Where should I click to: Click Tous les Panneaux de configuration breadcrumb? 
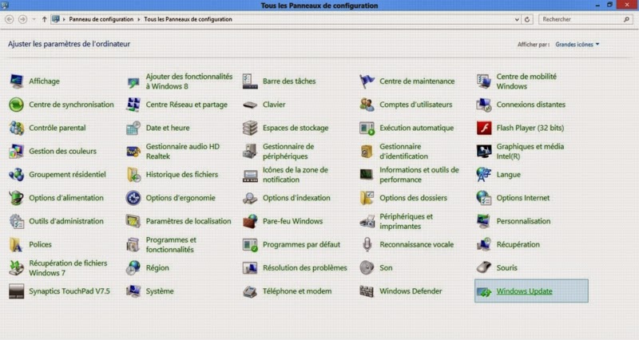tap(188, 19)
